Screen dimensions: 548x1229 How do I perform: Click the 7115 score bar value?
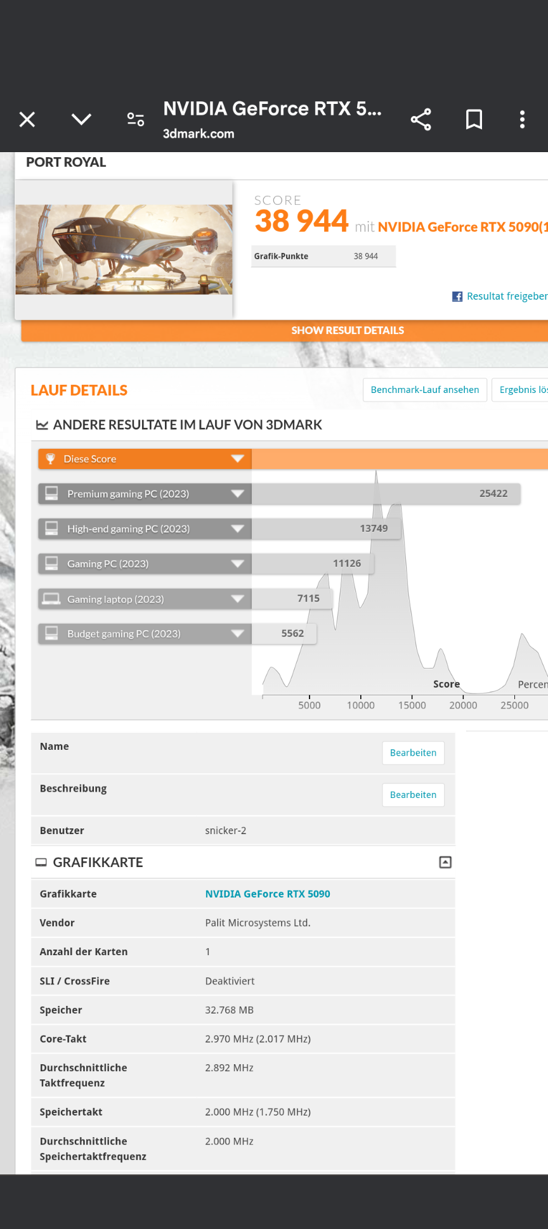(x=308, y=598)
